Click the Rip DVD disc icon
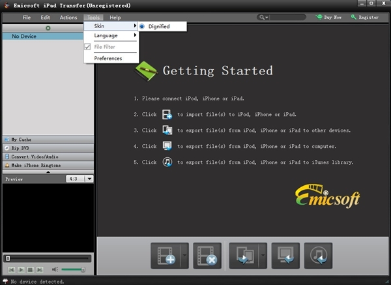The height and width of the screenshot is (285, 391). coord(7,148)
